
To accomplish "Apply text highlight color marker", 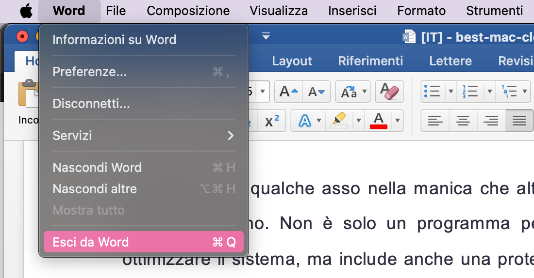I will (339, 121).
